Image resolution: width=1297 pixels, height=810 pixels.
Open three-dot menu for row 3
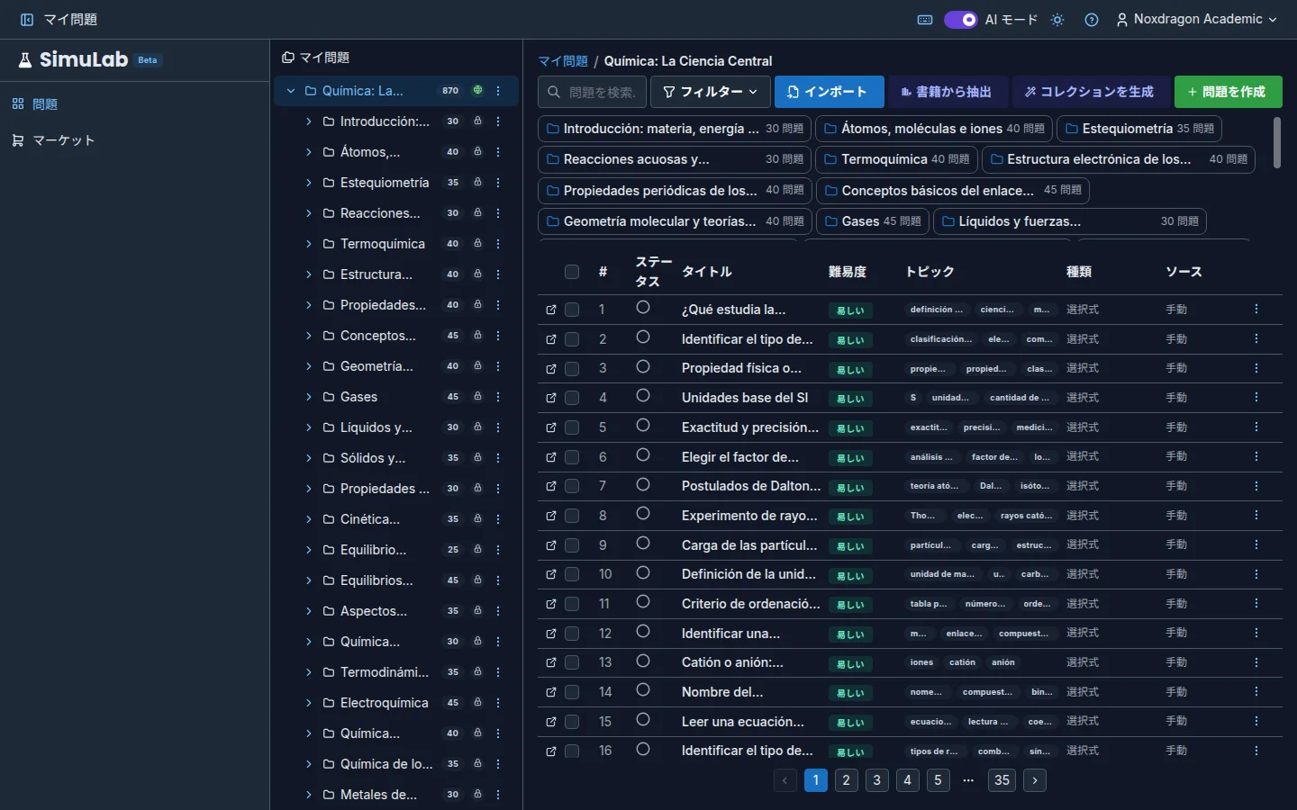[x=1256, y=368]
